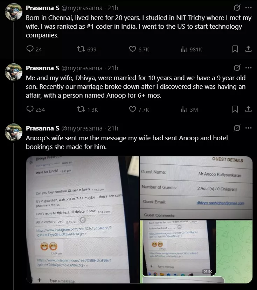Open Prasanna S profile name on third tweet
The width and height of the screenshot is (257, 290).
point(43,128)
